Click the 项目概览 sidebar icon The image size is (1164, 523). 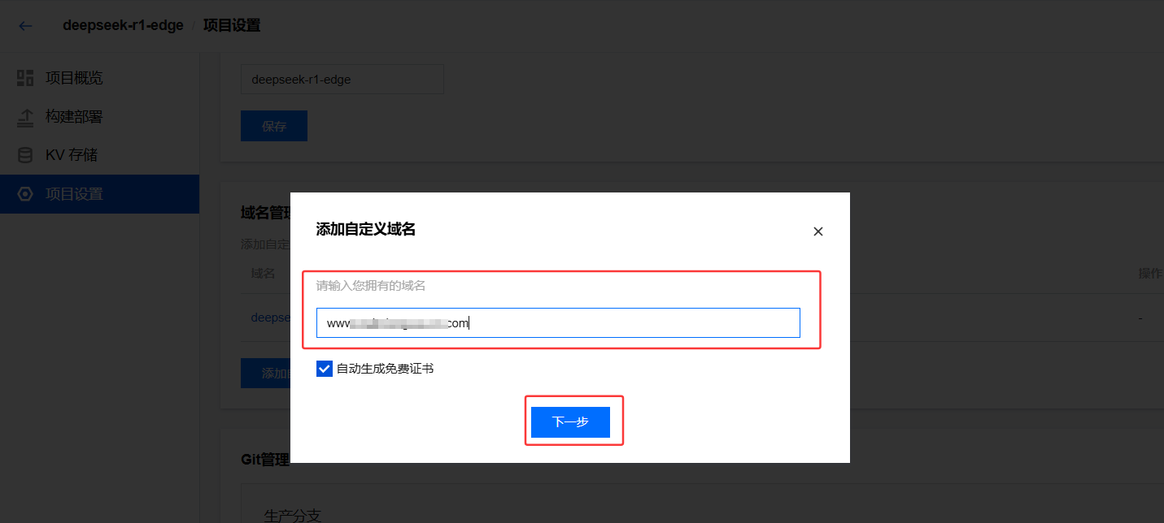pyautogui.click(x=25, y=78)
